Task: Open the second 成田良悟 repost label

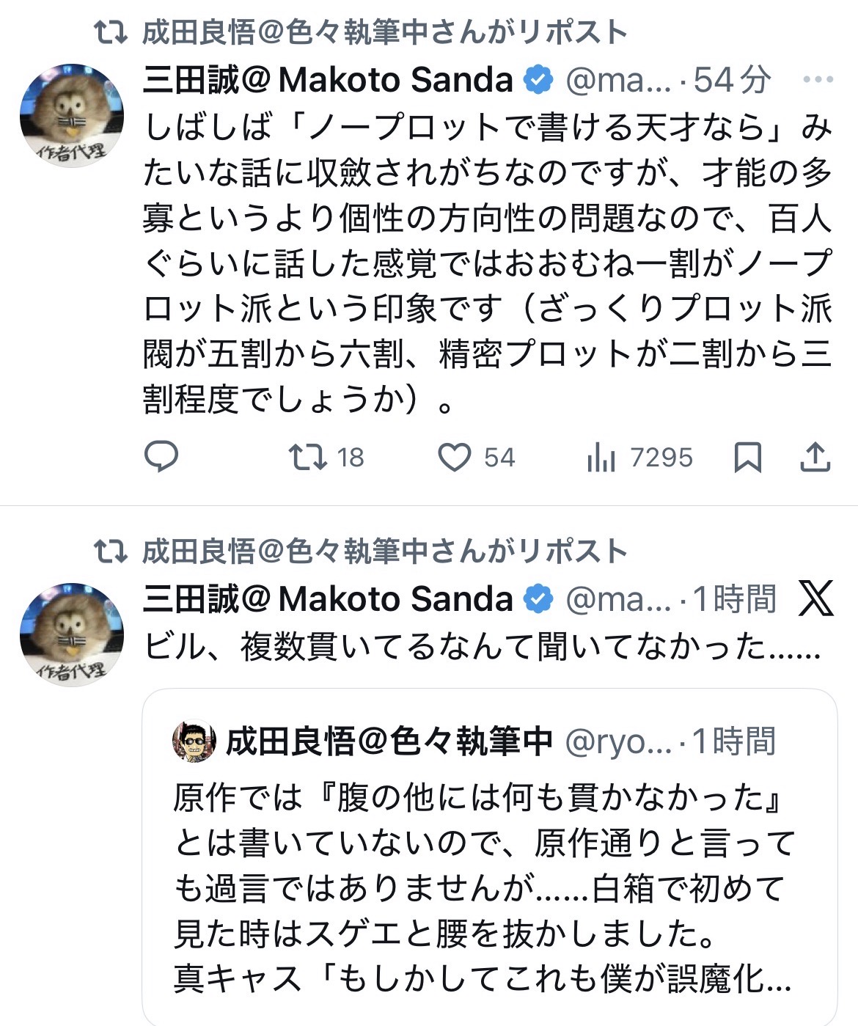Action: point(384,552)
